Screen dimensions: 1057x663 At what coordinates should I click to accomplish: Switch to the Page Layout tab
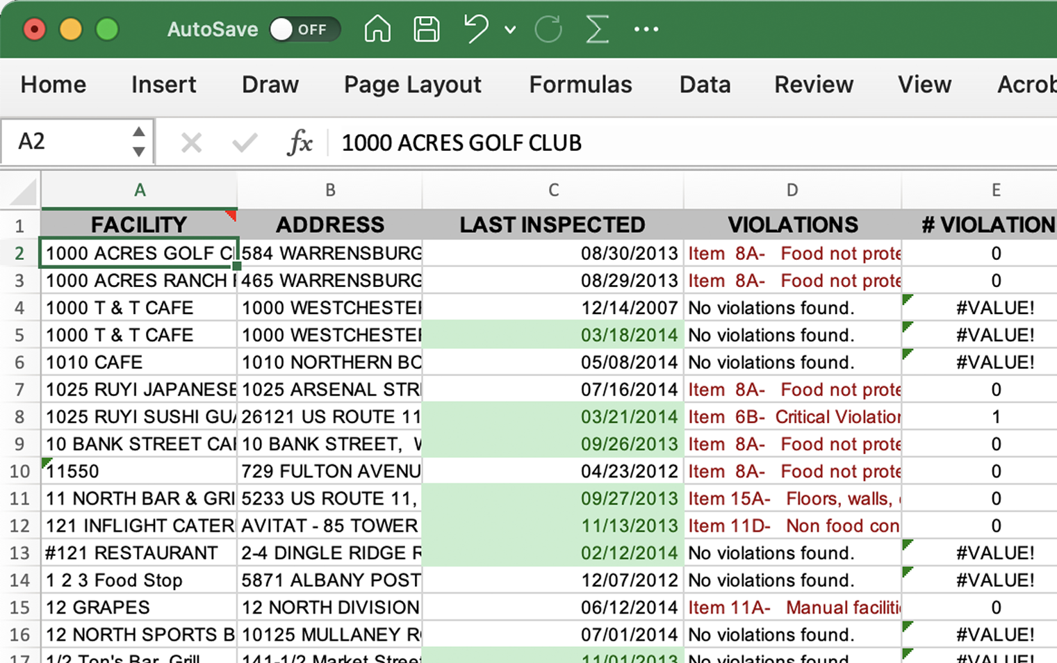pyautogui.click(x=412, y=85)
